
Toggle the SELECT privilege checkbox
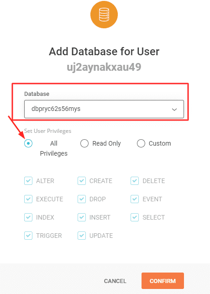coord(135,217)
